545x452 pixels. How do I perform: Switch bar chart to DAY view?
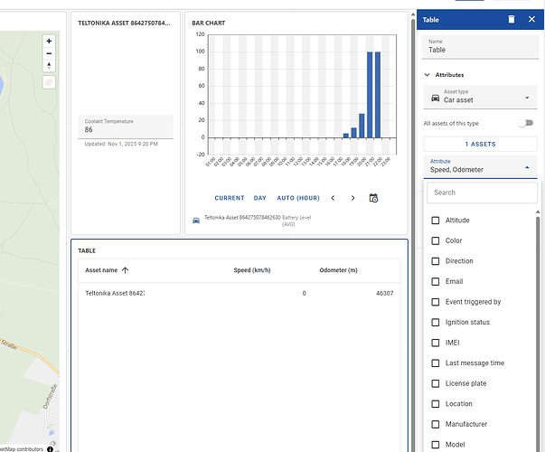pos(259,197)
